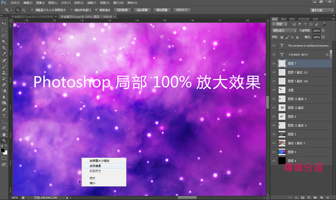Select the Brush tool
Viewport: 336px width, 200px height.
coord(4,67)
